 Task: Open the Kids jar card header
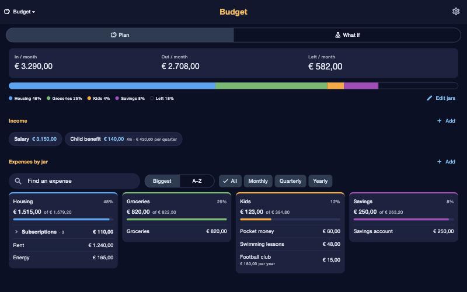coord(290,201)
